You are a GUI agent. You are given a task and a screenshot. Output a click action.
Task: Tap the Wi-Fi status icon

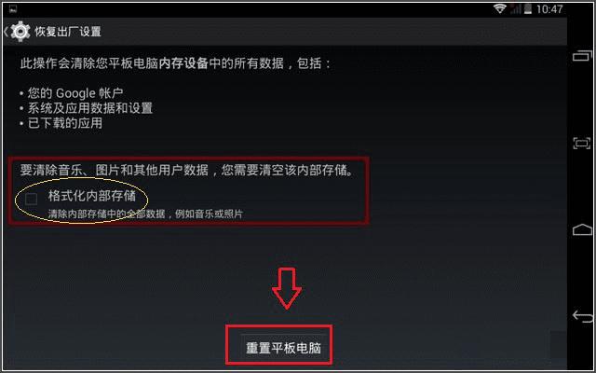[499, 8]
